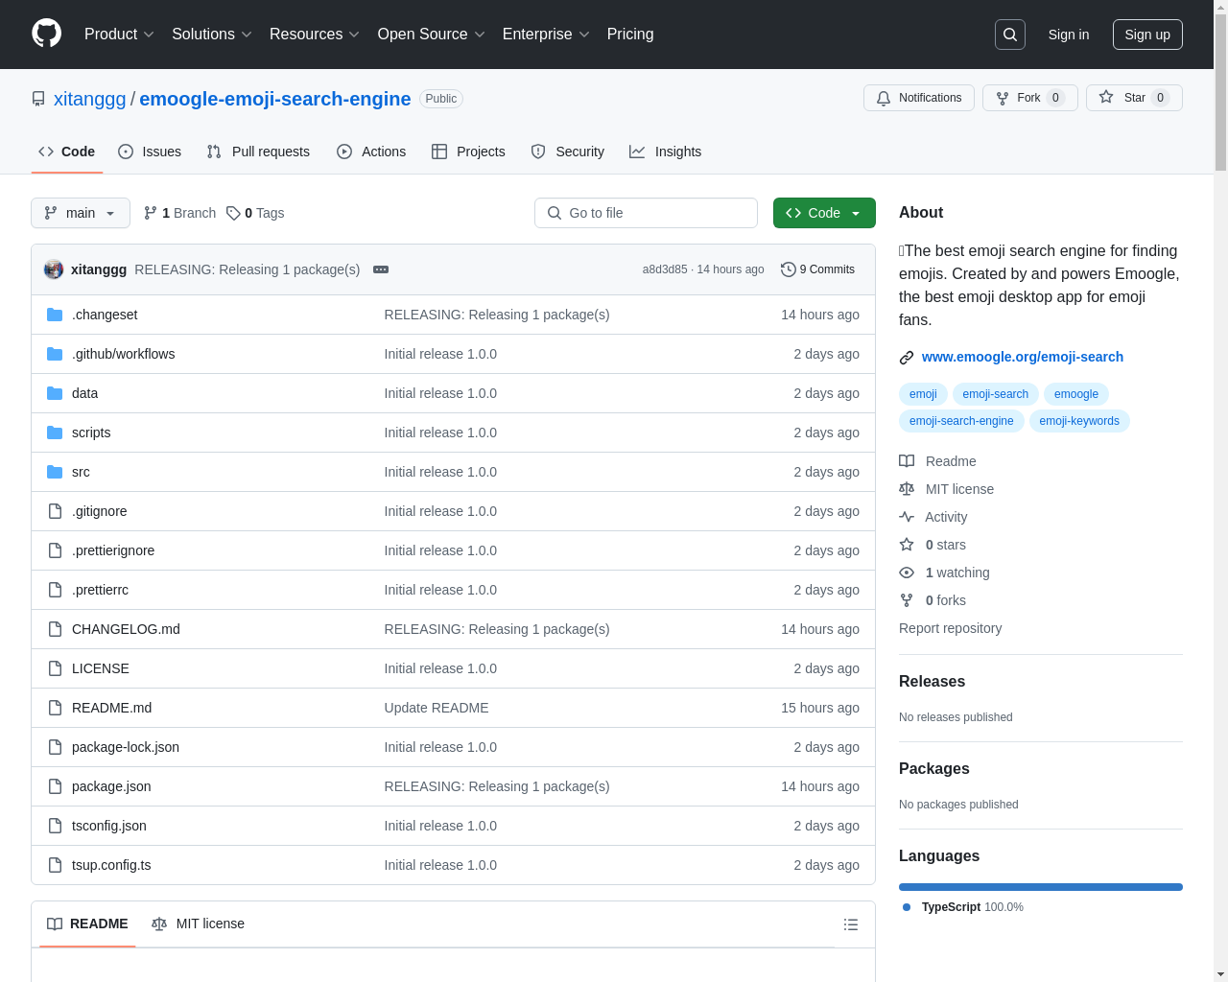1228x982 pixels.
Task: Click xitanggg avatar thumbnail
Action: point(54,269)
